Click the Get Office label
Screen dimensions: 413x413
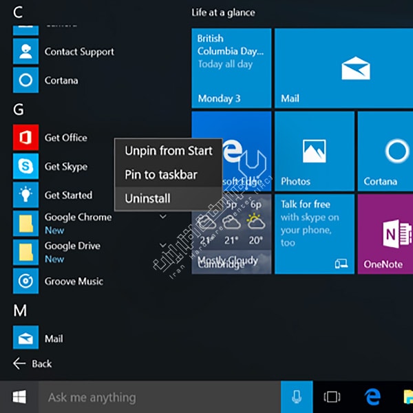[65, 138]
